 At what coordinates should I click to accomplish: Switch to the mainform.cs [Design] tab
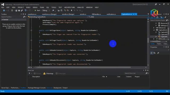[49, 14]
